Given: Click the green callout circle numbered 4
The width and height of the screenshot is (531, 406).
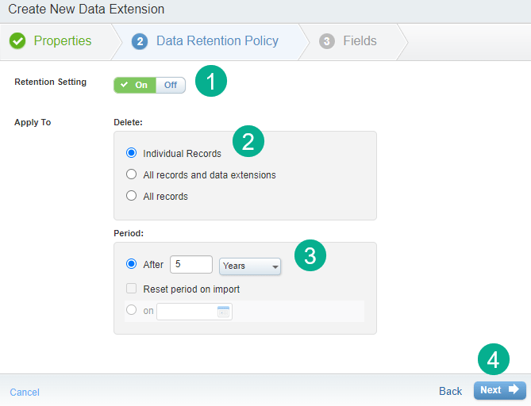Looking at the screenshot, I should 493,360.
